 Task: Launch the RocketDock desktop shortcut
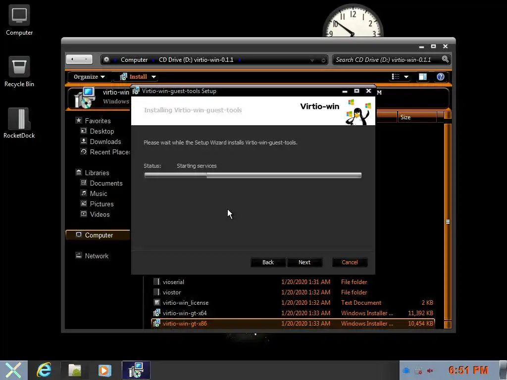(19, 123)
